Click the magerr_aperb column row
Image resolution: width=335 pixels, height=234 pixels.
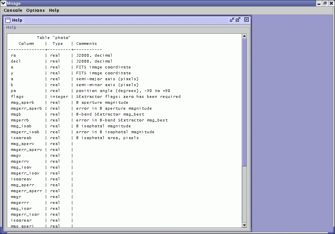(x=26, y=108)
